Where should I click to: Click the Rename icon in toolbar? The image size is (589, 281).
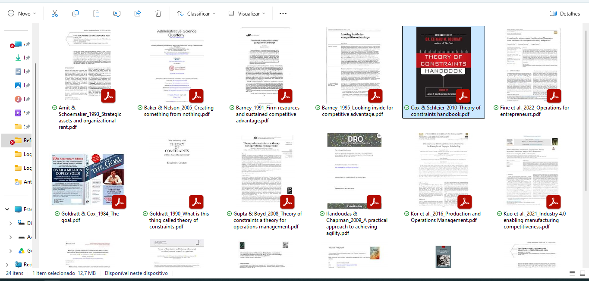117,13
